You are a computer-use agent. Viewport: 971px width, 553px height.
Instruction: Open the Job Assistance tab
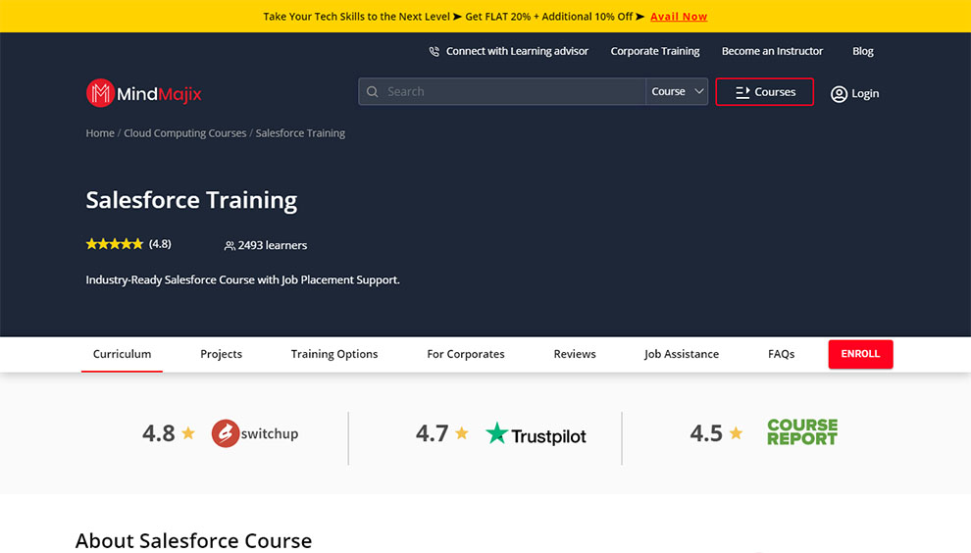[682, 354]
